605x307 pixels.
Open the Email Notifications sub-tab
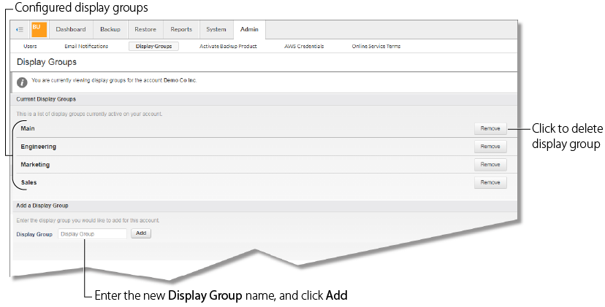click(86, 46)
